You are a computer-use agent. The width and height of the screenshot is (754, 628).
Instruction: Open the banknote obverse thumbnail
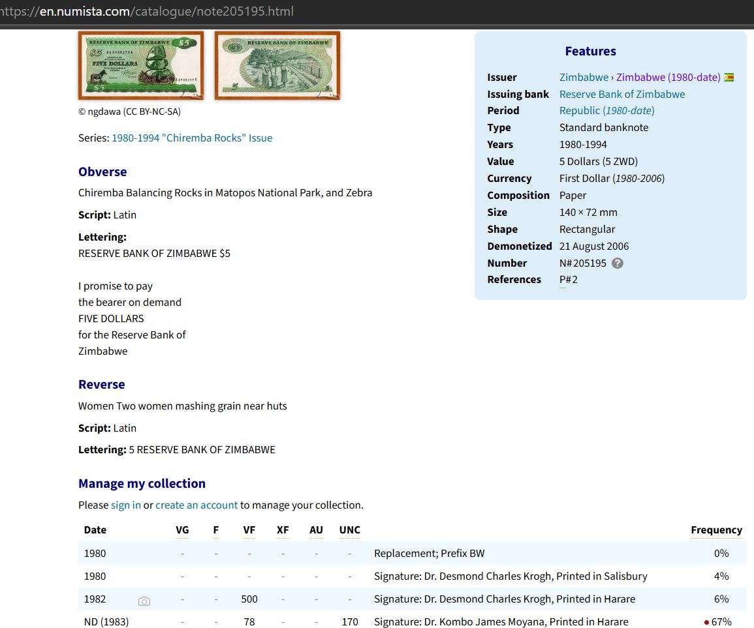click(x=141, y=65)
